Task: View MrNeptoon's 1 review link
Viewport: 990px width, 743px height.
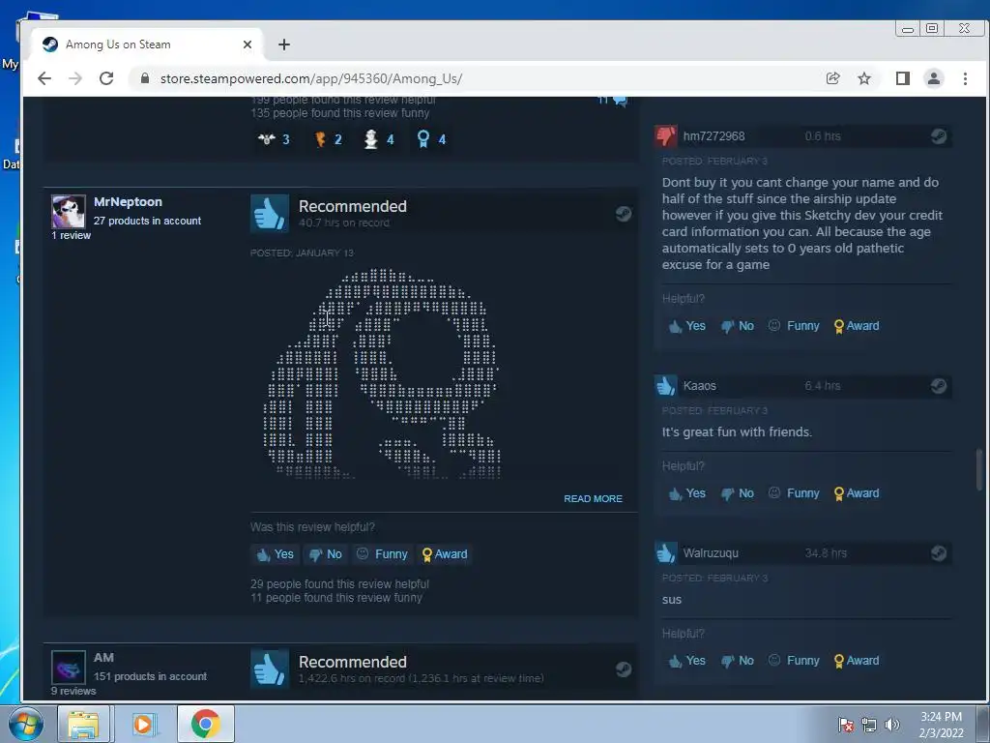Action: [x=71, y=235]
